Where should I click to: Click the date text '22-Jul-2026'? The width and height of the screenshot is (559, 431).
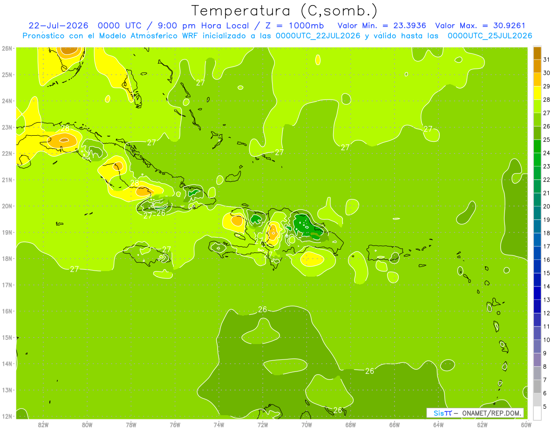(x=59, y=26)
